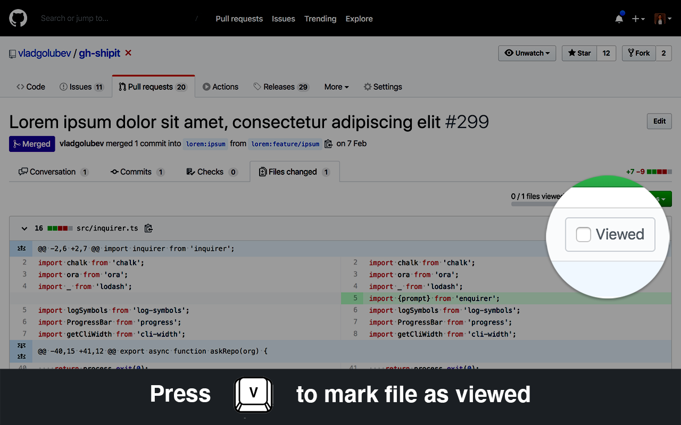Open the Settings tab
Screen dimensions: 681x425
383,87
